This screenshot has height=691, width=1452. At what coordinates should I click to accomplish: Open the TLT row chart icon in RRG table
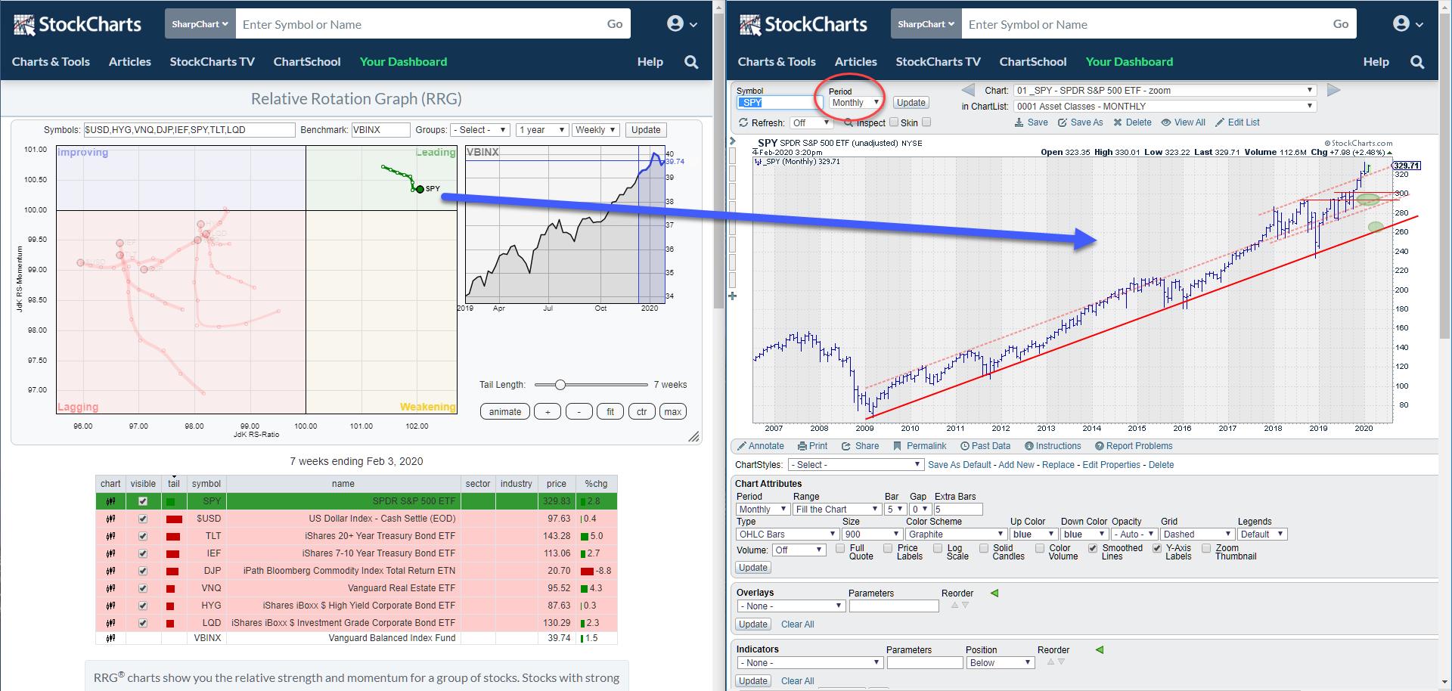(110, 536)
